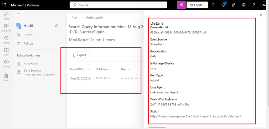269x129 pixels.
Task: Open the Help question mark icon
Action: [253, 5]
